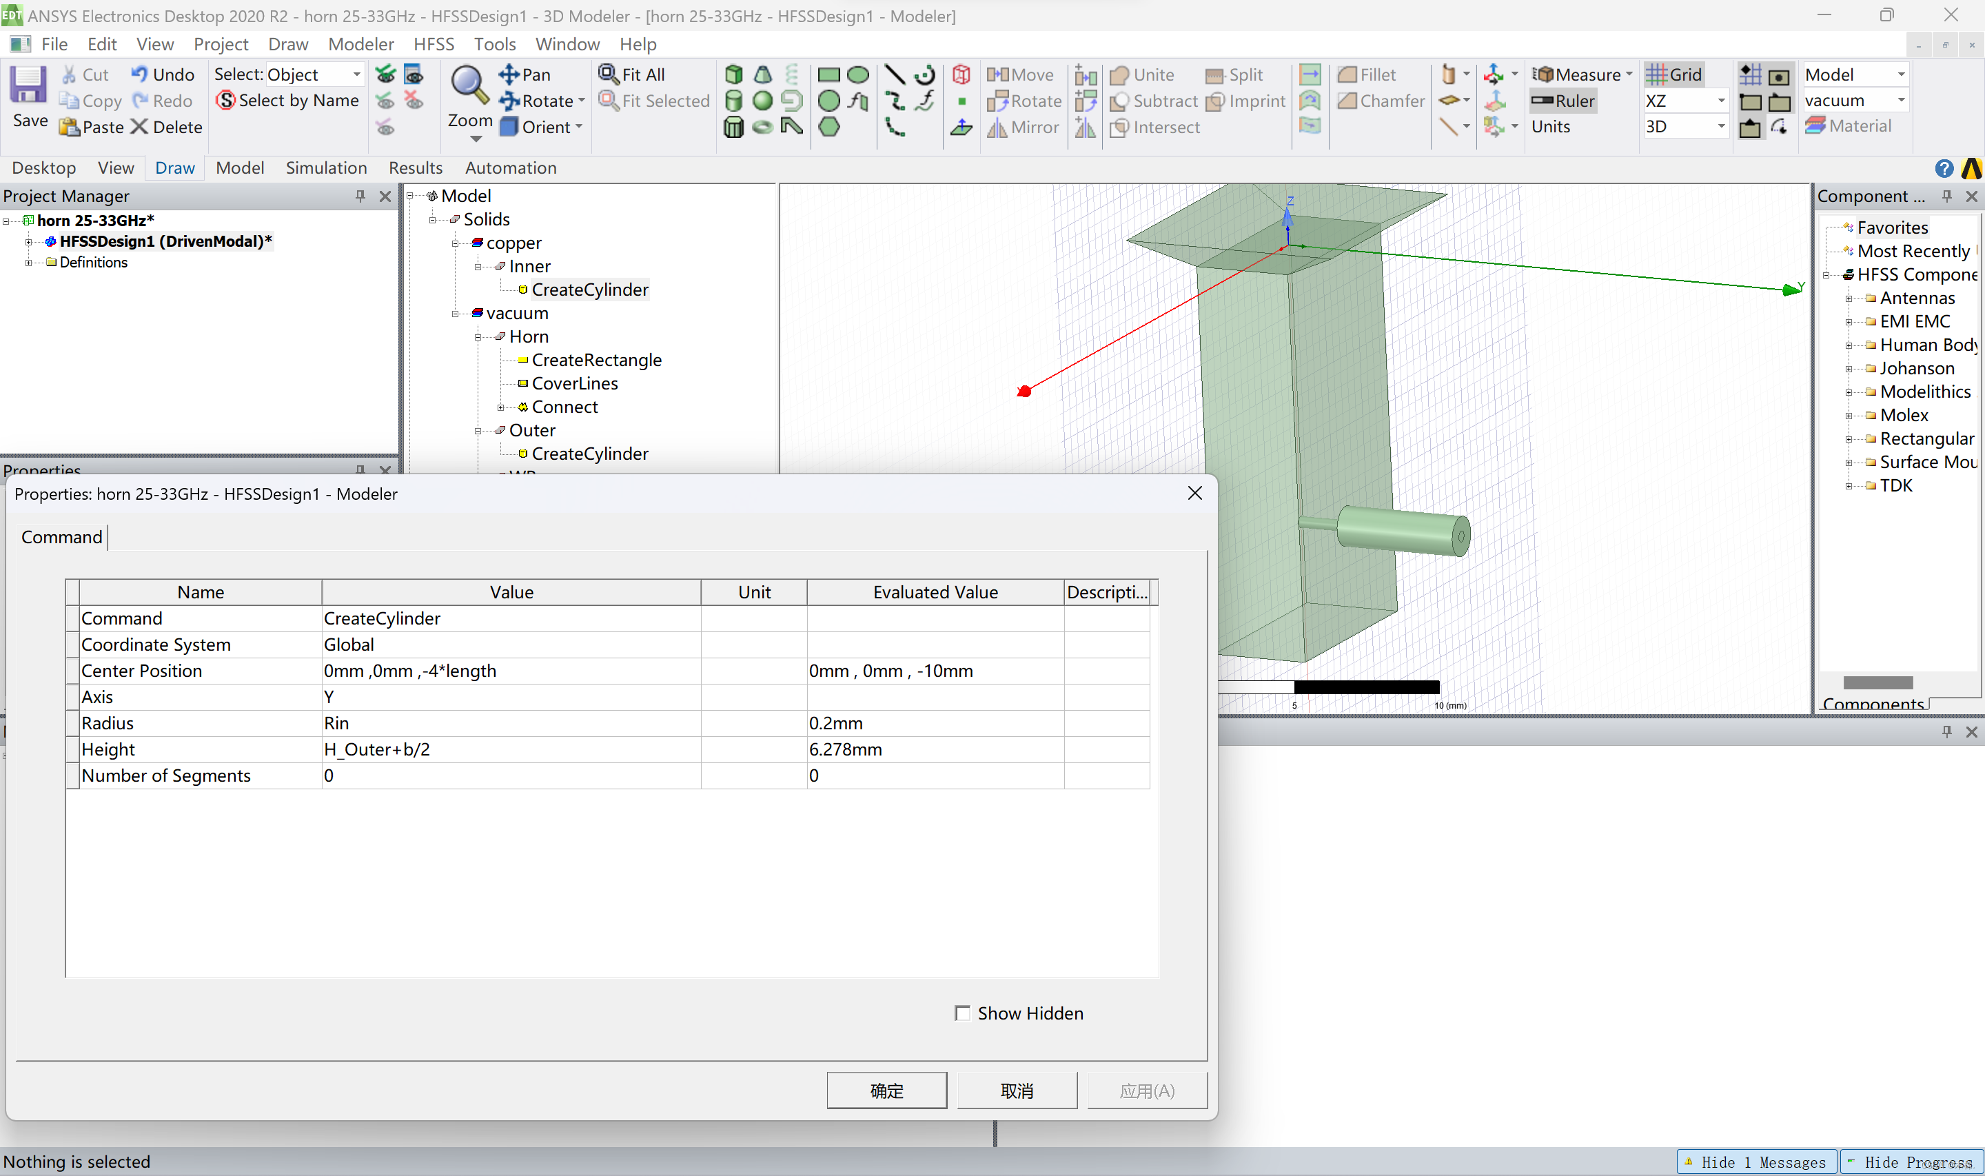Draw a cylinder primitive

(733, 101)
